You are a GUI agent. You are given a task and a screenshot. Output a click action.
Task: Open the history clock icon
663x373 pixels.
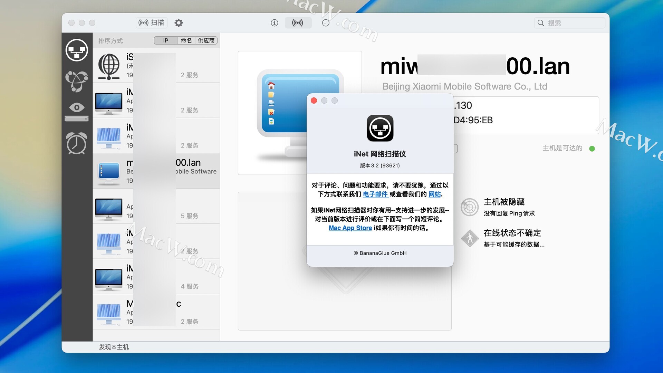click(326, 23)
